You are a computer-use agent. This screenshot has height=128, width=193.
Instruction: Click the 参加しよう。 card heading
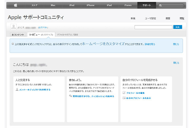tap(75, 80)
